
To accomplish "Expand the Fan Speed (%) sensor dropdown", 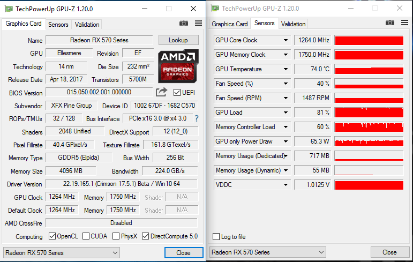I will pos(286,84).
